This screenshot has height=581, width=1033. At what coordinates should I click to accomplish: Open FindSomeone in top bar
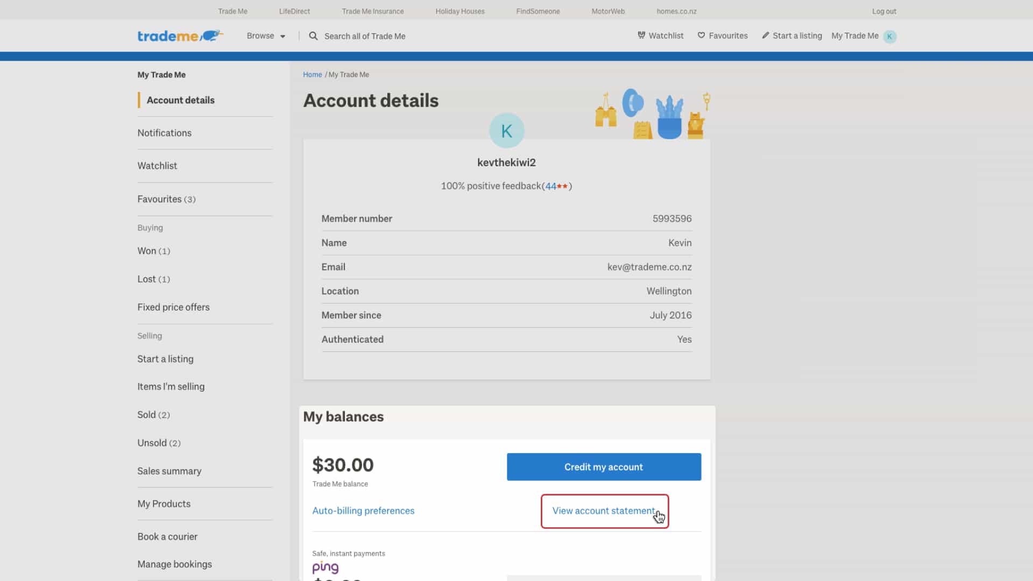coord(538,11)
